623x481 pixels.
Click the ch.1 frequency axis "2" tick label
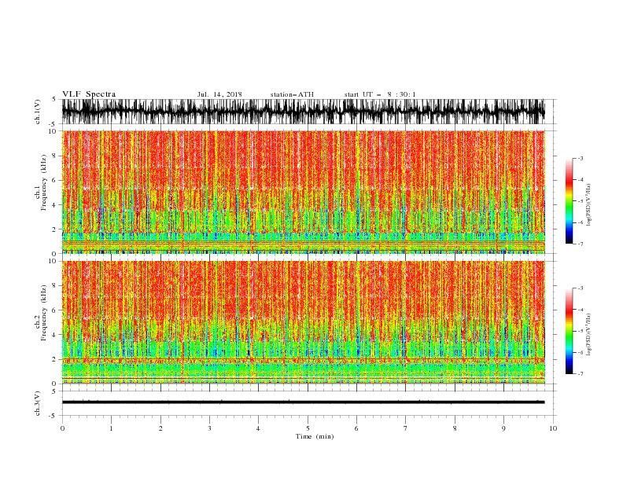coord(55,229)
